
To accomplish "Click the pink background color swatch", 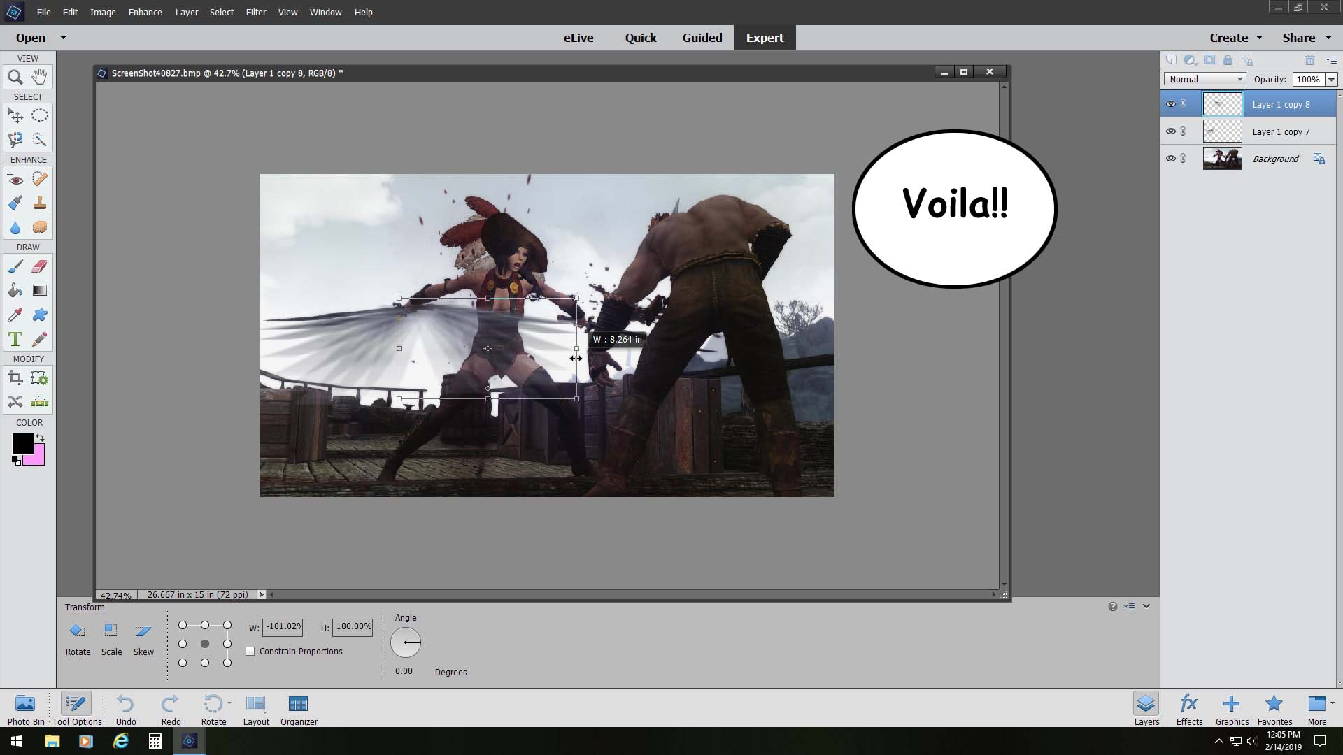I will tap(38, 458).
